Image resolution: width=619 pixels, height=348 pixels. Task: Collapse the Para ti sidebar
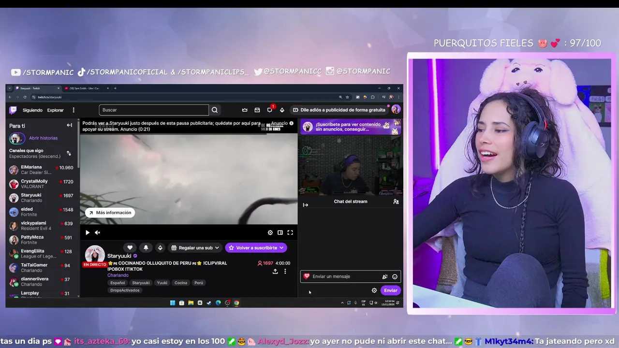(x=70, y=125)
